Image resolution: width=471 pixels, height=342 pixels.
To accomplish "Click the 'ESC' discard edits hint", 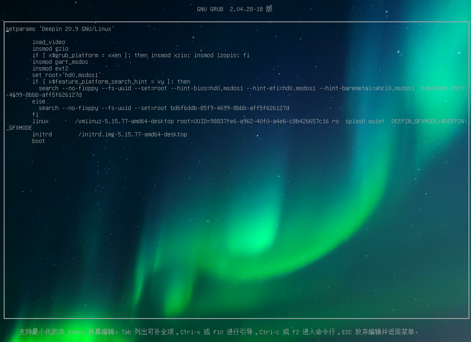I will point(347,332).
